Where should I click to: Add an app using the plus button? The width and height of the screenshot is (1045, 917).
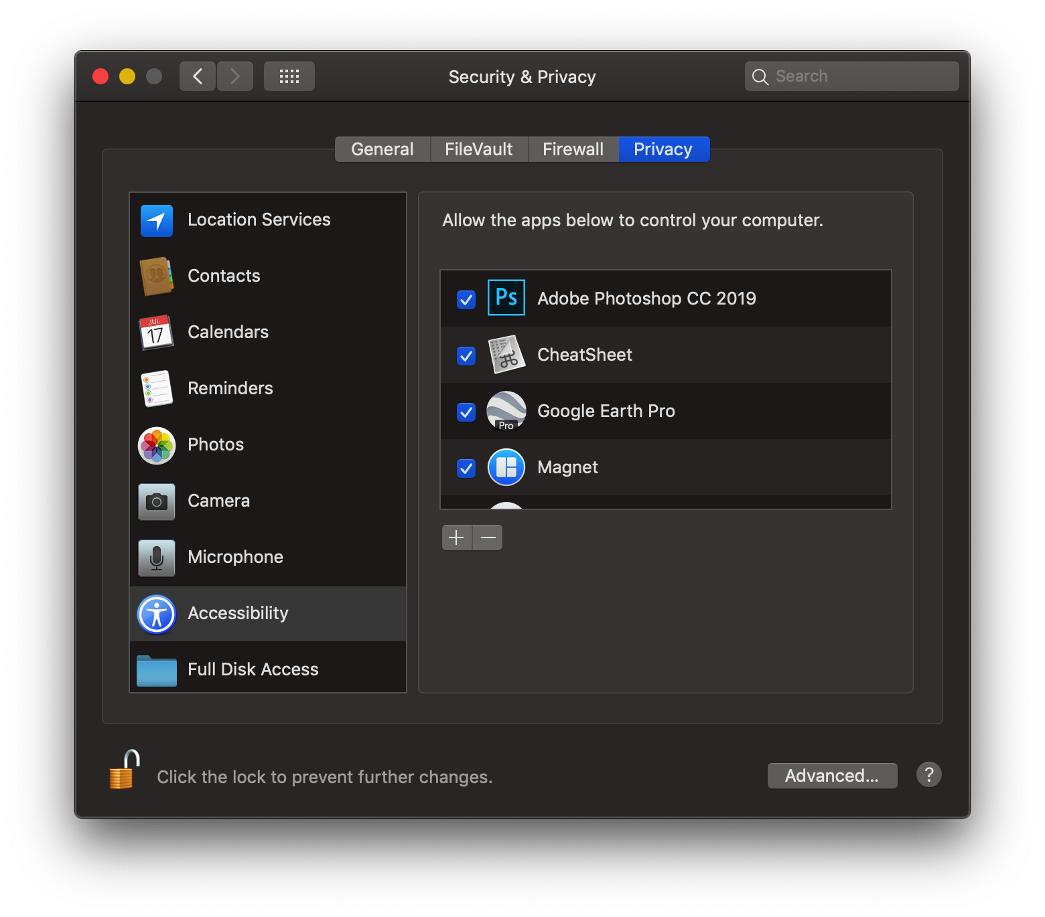point(456,537)
